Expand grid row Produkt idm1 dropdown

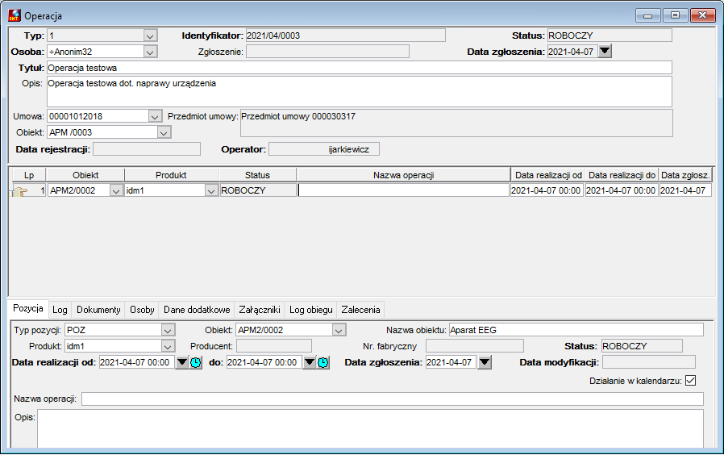[x=211, y=190]
